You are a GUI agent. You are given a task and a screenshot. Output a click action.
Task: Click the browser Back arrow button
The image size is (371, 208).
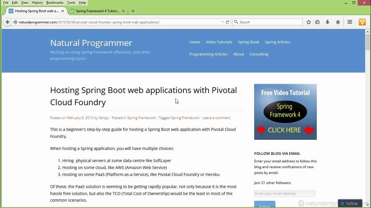8,22
